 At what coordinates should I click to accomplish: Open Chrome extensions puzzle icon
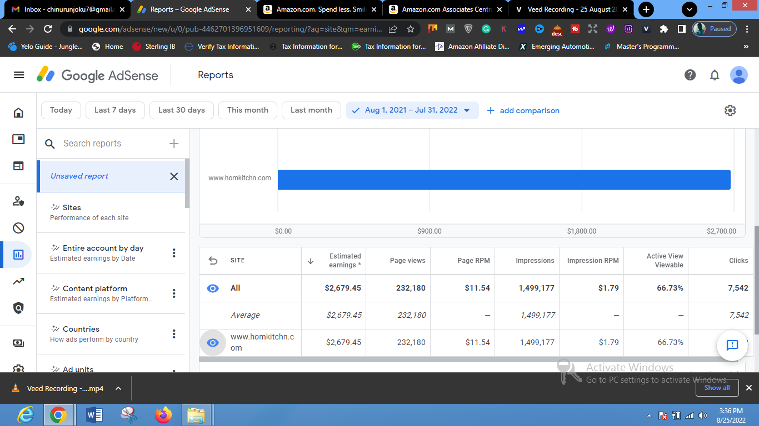click(x=664, y=29)
